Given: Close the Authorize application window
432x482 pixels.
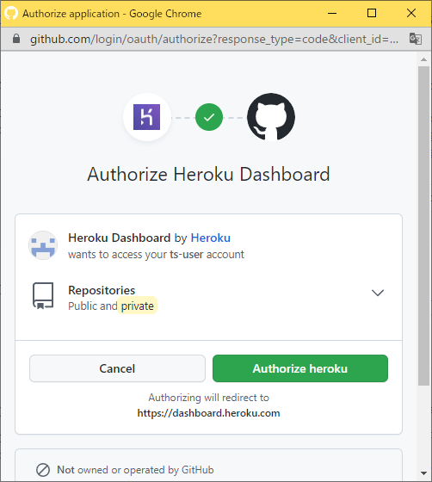Looking at the screenshot, I should point(411,13).
